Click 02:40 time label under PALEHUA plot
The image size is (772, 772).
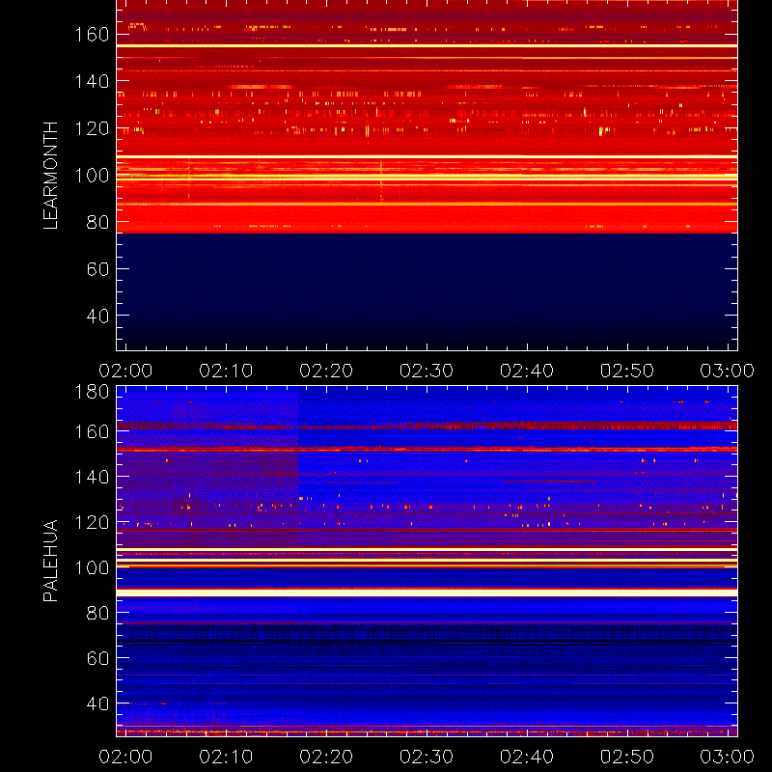527,757
